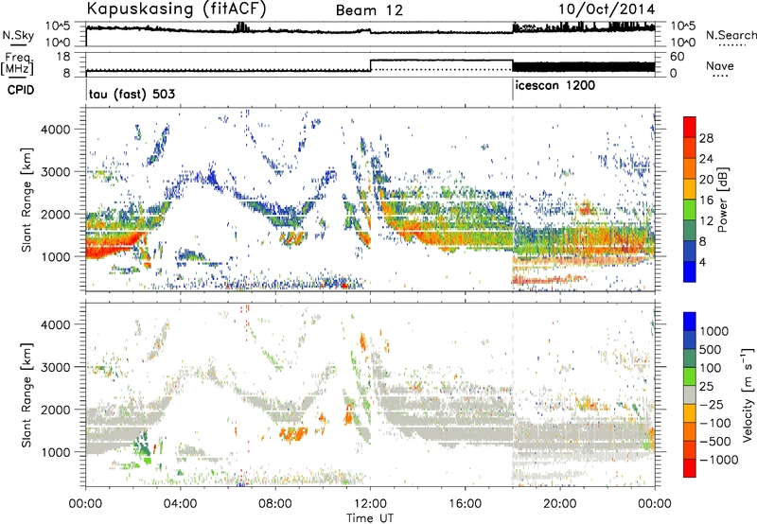Click the 500 value on Velocity scale

711,349
